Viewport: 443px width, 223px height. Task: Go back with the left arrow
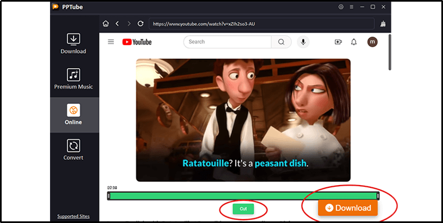pos(117,24)
